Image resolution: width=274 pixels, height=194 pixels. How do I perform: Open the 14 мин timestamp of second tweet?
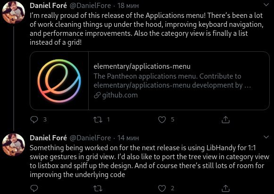click(x=128, y=138)
